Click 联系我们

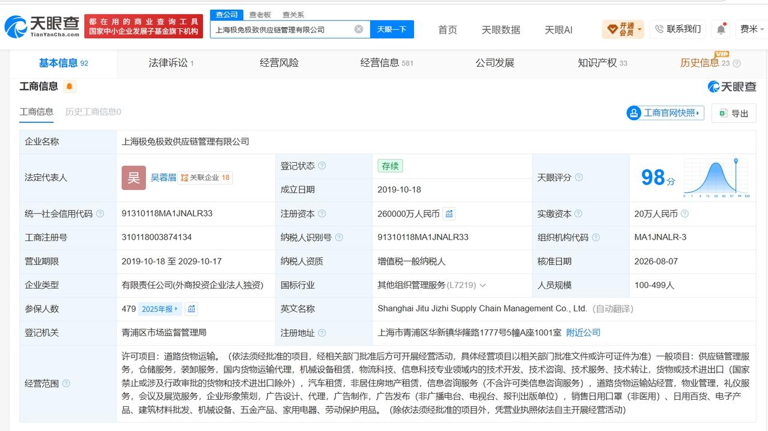pos(677,29)
